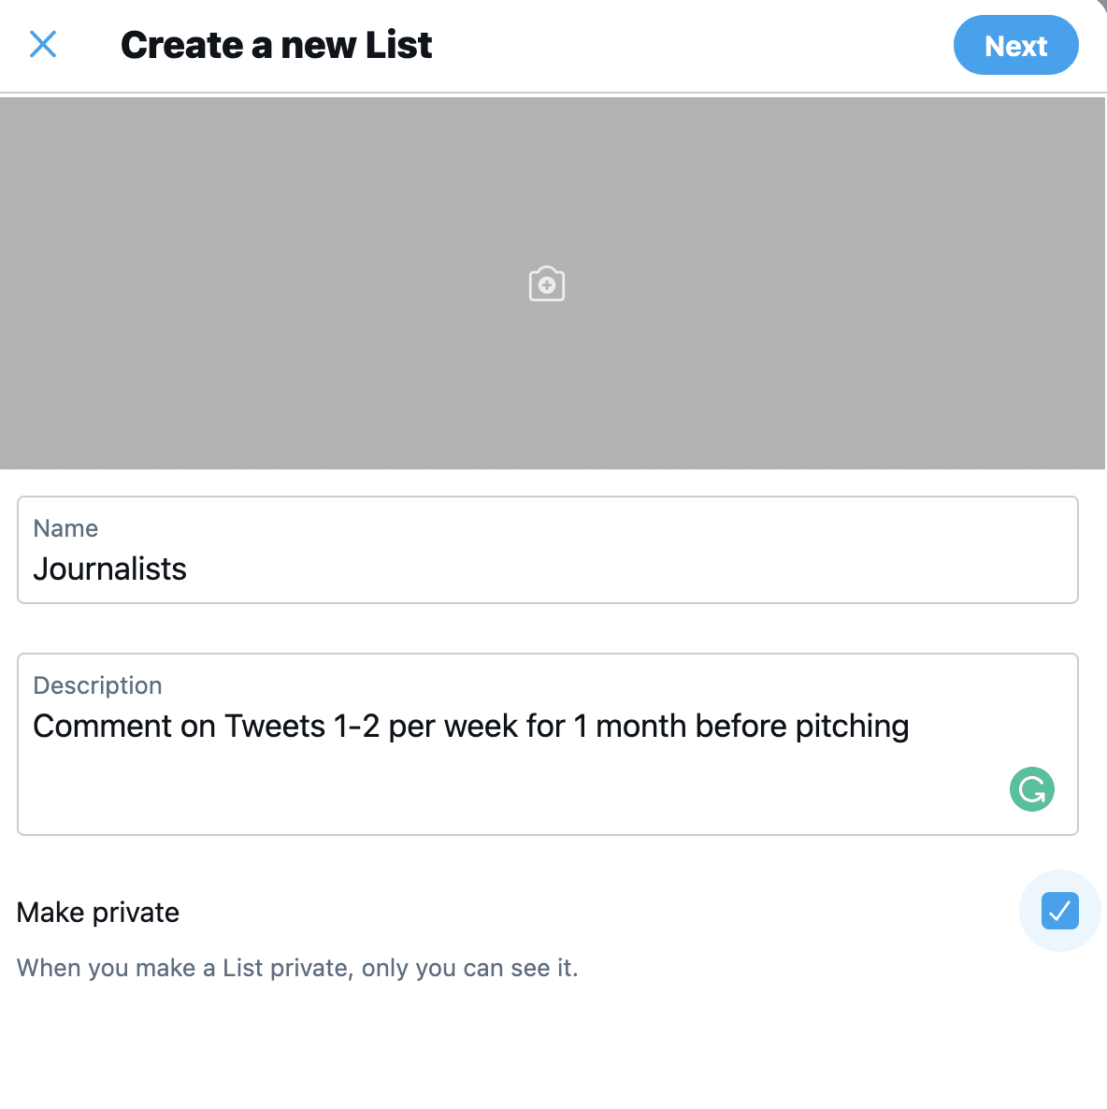This screenshot has width=1107, height=1109.
Task: Click the Next button
Action: pos(1015,45)
